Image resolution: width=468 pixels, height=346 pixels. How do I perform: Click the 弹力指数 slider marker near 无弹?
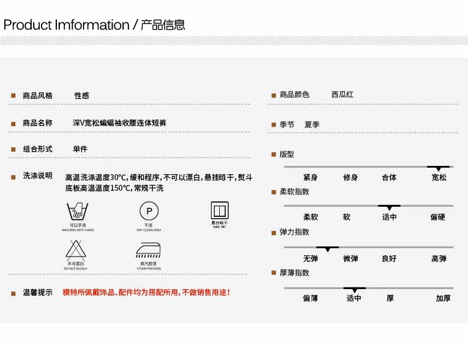pos(328,249)
